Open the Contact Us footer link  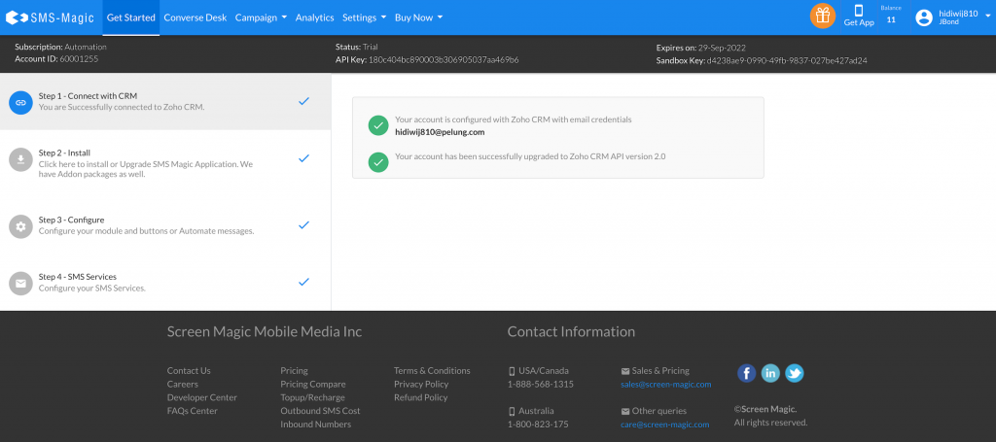[189, 371]
